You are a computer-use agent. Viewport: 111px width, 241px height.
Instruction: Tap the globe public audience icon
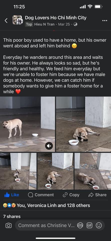tap(75, 24)
